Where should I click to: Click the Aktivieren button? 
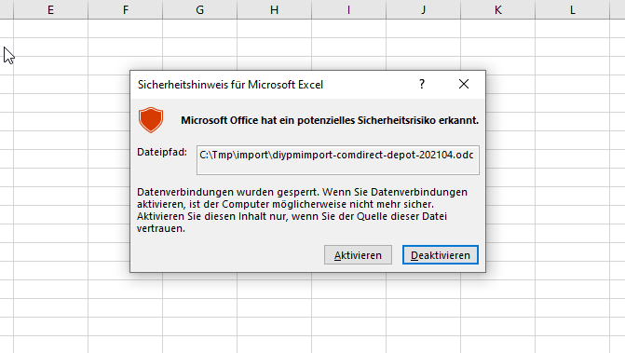[358, 255]
